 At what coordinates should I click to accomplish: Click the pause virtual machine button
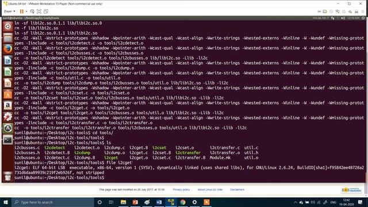point(22,11)
